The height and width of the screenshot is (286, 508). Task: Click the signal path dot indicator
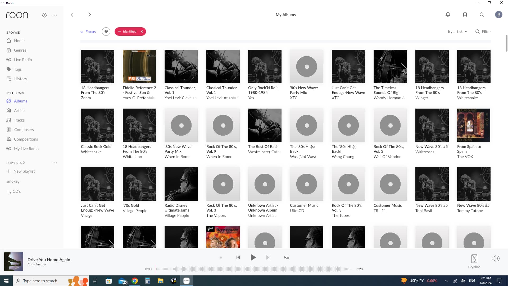(221, 257)
